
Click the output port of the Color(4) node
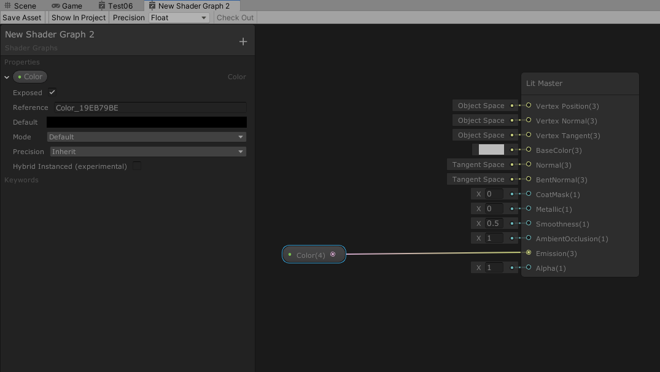pyautogui.click(x=333, y=254)
